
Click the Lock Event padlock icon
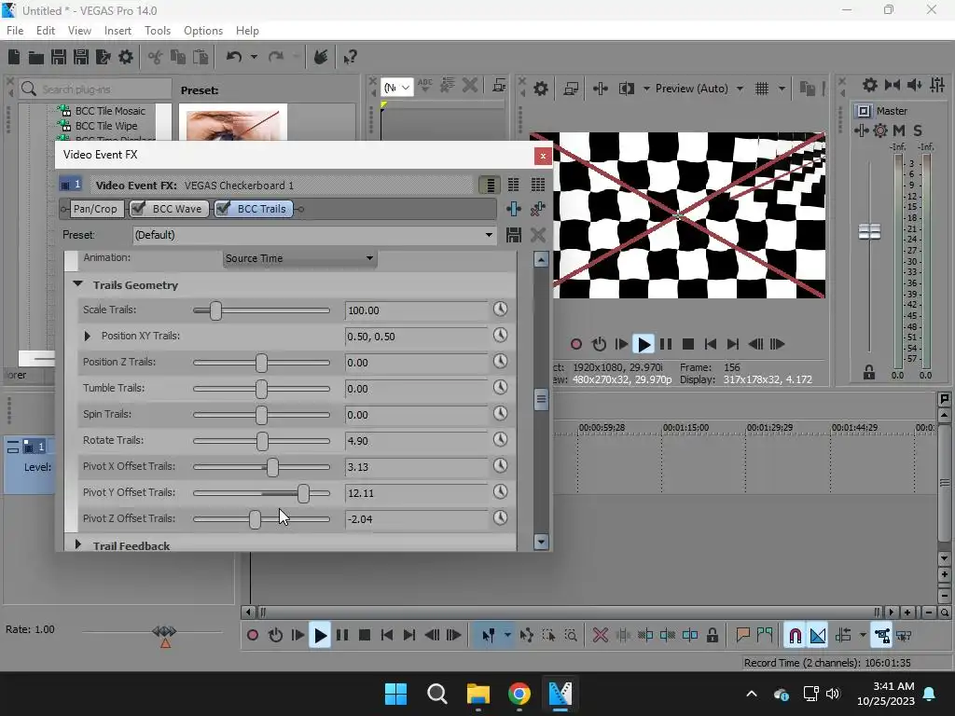[712, 636]
